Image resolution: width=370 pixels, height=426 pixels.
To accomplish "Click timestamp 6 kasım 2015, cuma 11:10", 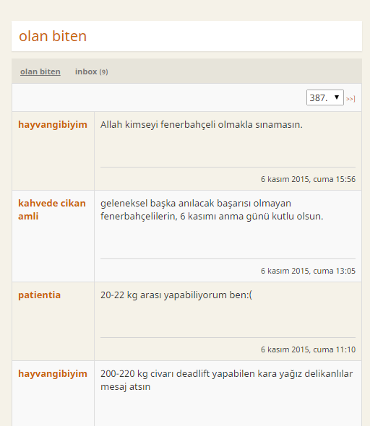I will point(308,349).
